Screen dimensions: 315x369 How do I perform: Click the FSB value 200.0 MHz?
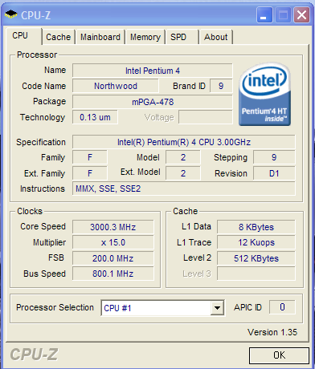click(x=113, y=258)
